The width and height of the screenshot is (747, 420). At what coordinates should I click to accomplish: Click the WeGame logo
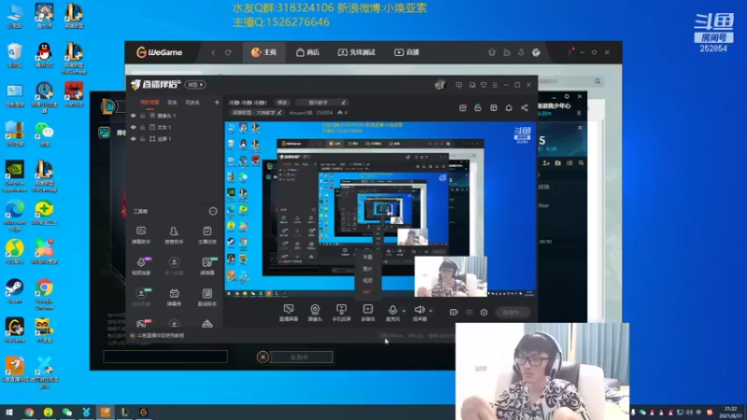coord(159,52)
